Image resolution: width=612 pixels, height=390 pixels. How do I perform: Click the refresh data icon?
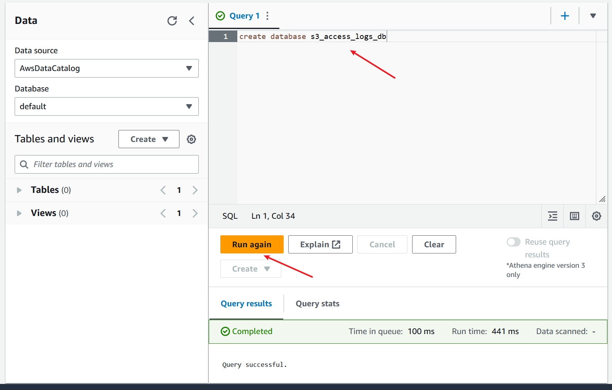[x=172, y=21]
